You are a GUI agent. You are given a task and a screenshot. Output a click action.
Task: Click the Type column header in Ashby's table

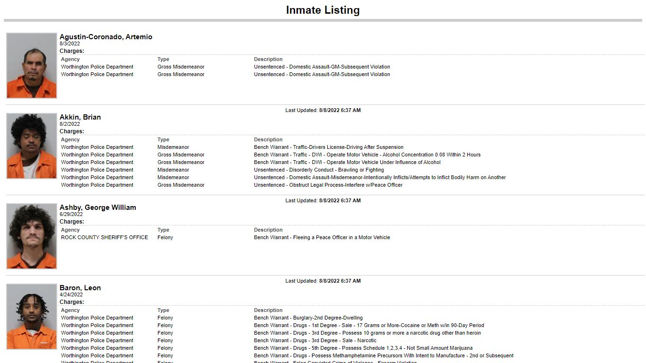point(163,230)
